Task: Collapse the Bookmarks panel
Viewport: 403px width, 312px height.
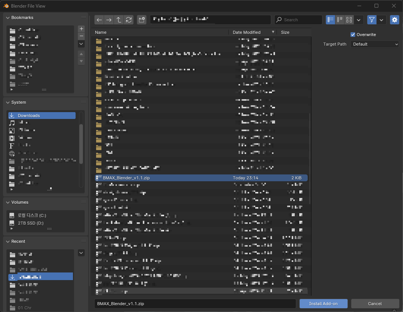Action: (x=8, y=17)
